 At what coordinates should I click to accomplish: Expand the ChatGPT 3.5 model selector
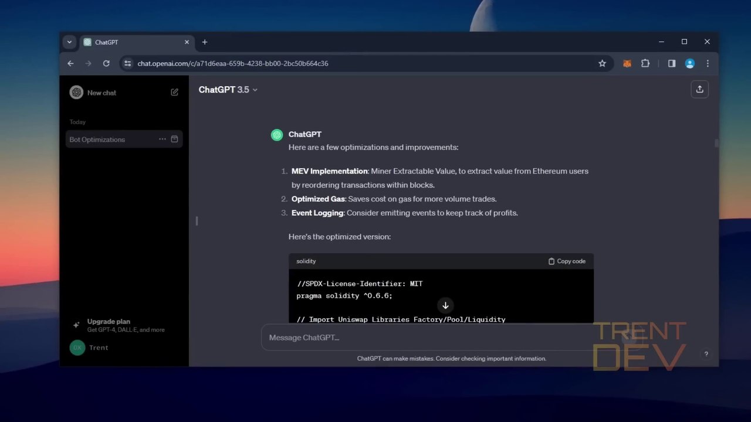(x=228, y=90)
